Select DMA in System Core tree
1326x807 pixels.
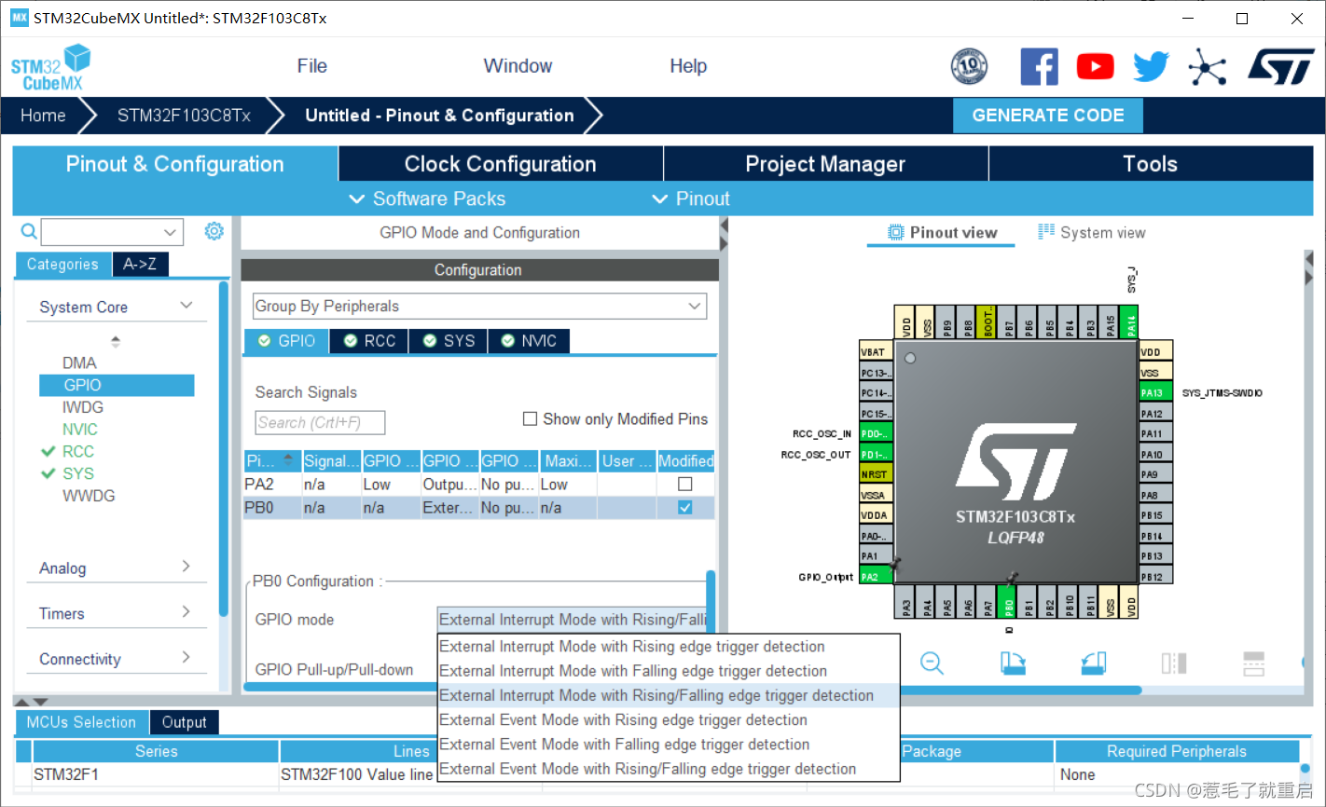79,362
